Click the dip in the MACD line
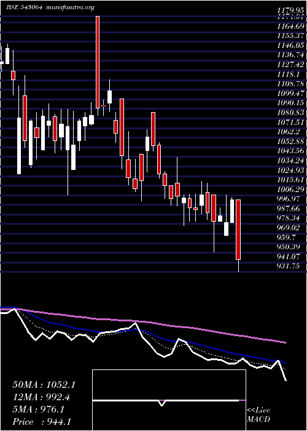Viewport: 307px width, 431px height. (161, 403)
